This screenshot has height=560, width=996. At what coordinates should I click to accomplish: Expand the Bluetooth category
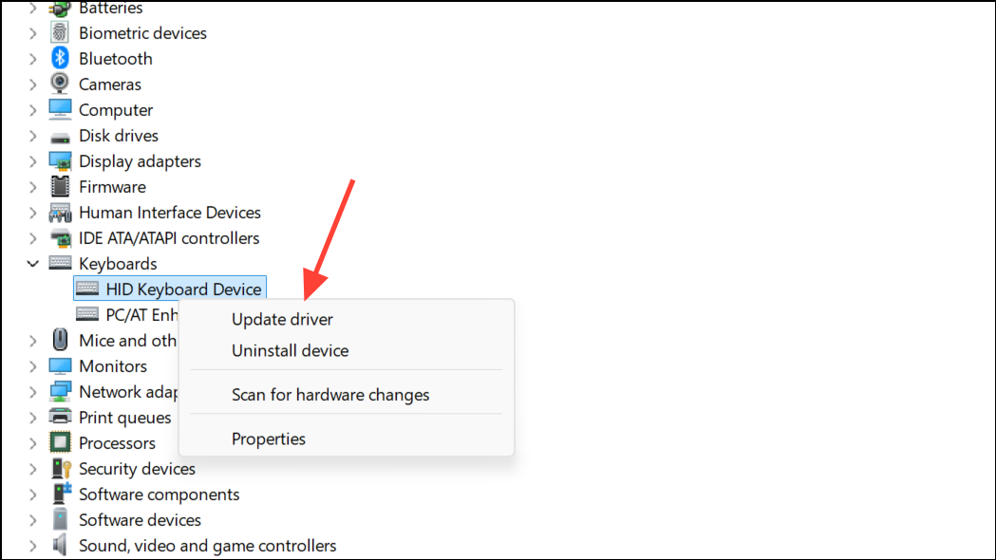(32, 58)
